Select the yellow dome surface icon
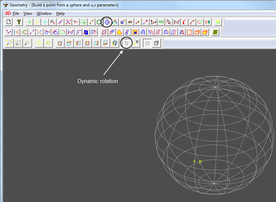276x202 pixels. coord(119,32)
